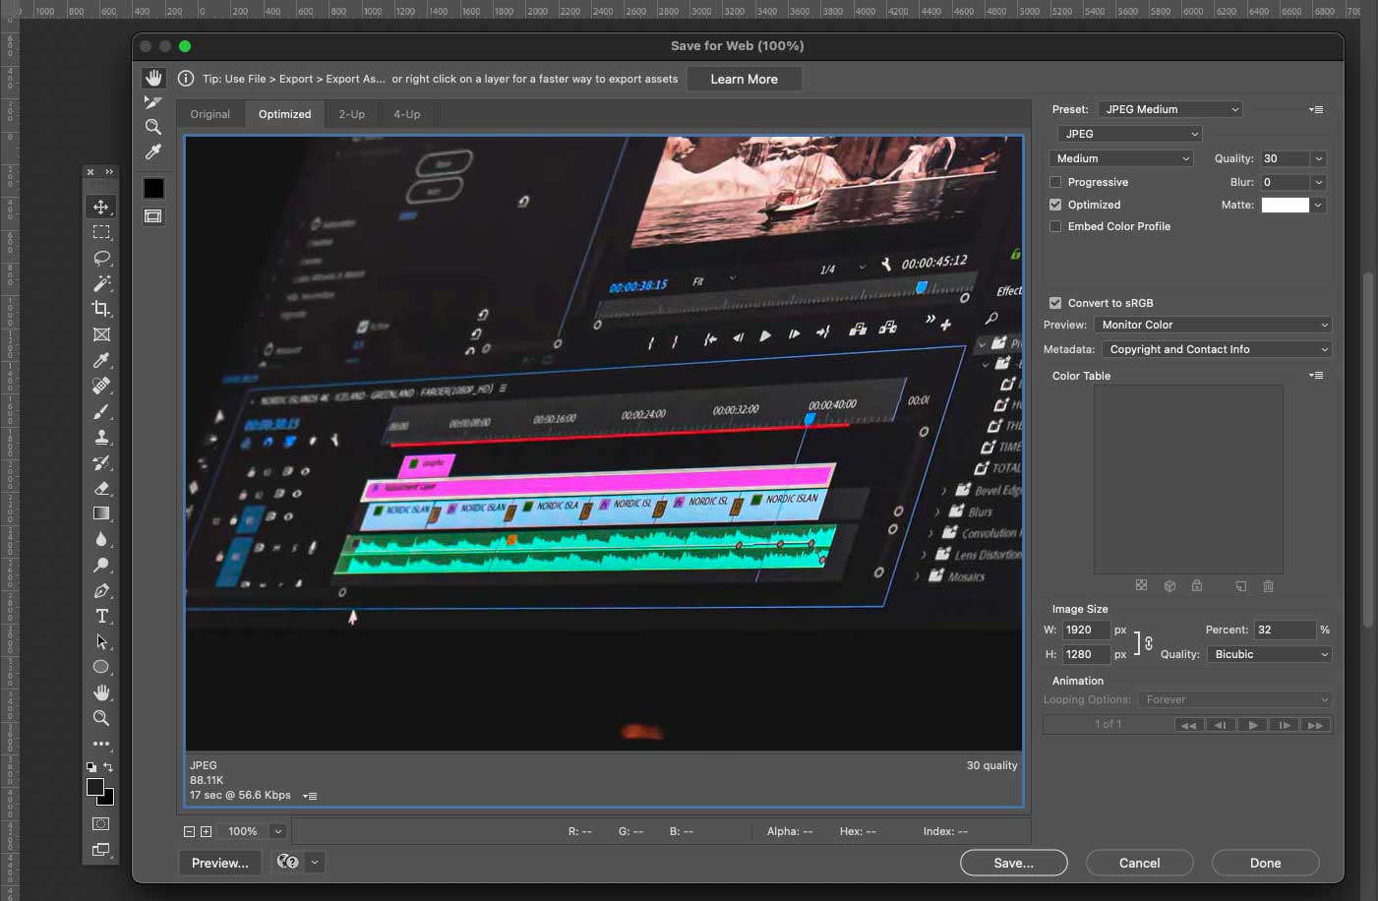Image resolution: width=1378 pixels, height=901 pixels.
Task: Pick the Zoom tool in dialog toolbar
Action: click(x=153, y=127)
